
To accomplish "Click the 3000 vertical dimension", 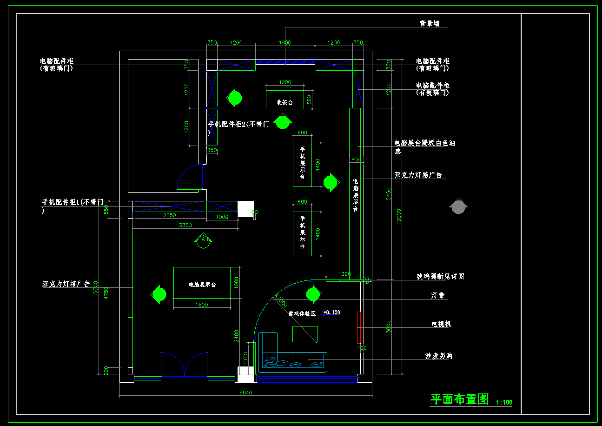I will click(x=389, y=327).
